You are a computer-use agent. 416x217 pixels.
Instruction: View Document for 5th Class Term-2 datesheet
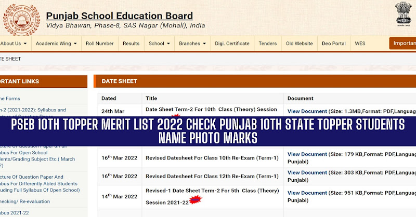(307, 191)
